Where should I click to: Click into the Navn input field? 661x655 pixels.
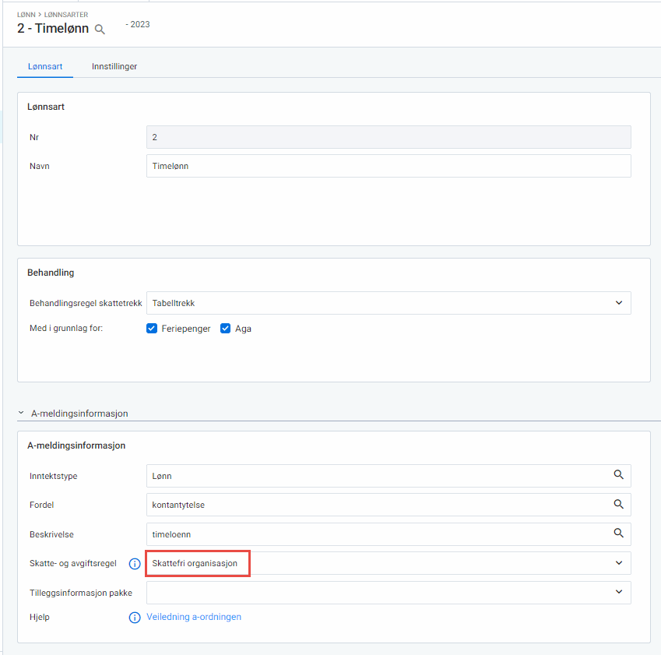point(388,166)
